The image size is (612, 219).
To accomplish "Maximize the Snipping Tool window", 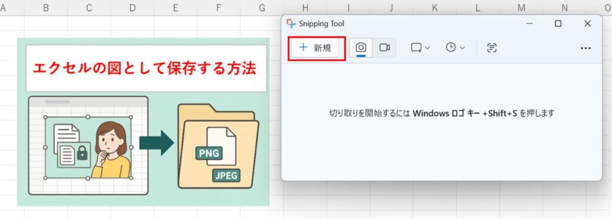I will coord(558,24).
